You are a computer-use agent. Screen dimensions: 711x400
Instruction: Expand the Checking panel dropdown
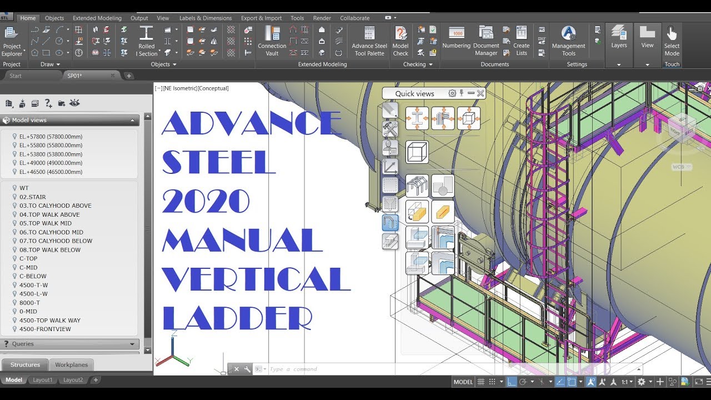(x=418, y=64)
